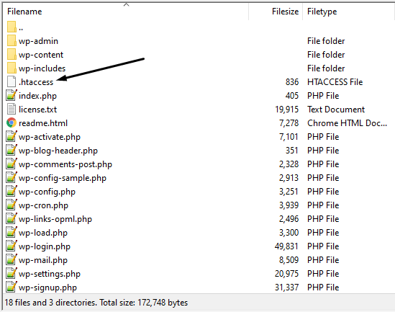This screenshot has height=312, width=395.
Task: Select the index.php file name
Action: click(37, 96)
